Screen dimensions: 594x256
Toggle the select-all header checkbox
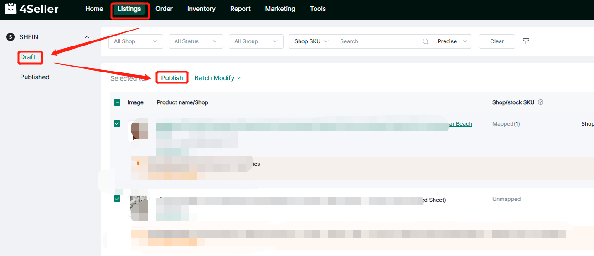(117, 102)
